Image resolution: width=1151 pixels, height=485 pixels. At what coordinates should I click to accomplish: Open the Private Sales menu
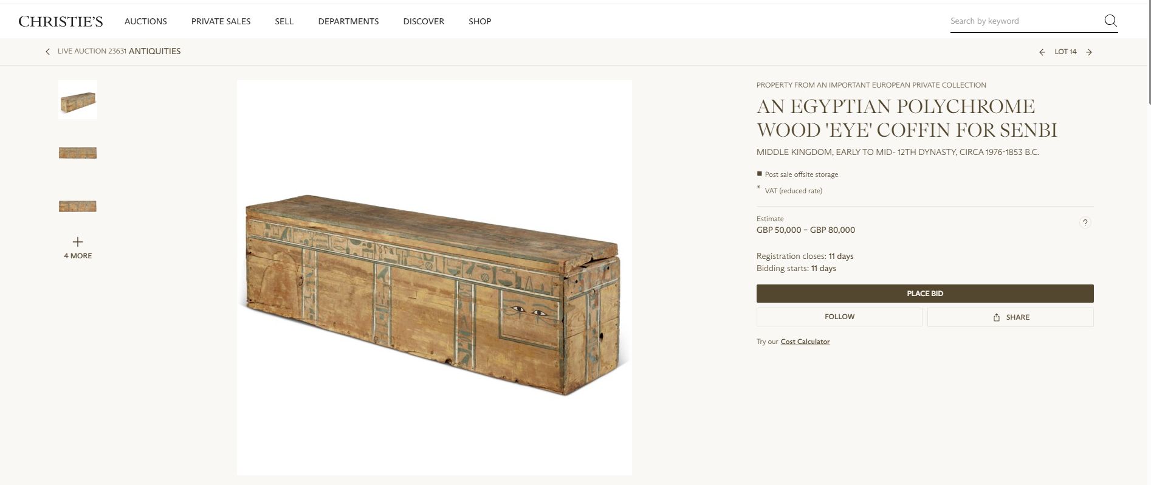click(x=221, y=21)
